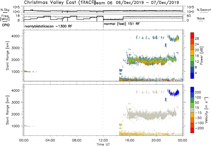This screenshot has height=146, width=211.
Task: Click the date range '06/Dec/2019 - 07/Dec/2019'
Action: tap(147, 3)
